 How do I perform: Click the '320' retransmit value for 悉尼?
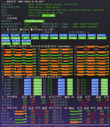[x=93, y=114]
